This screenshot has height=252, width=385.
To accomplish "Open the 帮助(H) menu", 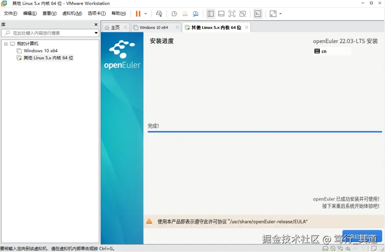I will [x=119, y=13].
